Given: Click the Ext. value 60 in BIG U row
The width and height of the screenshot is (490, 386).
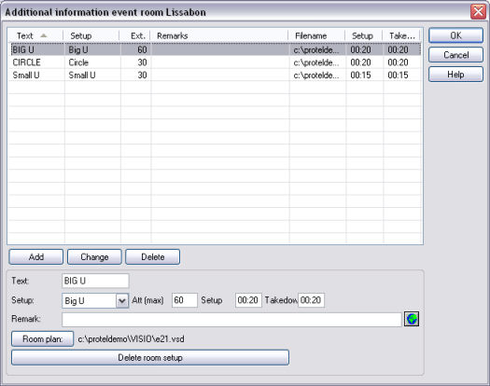Looking at the screenshot, I should pyautogui.click(x=142, y=49).
